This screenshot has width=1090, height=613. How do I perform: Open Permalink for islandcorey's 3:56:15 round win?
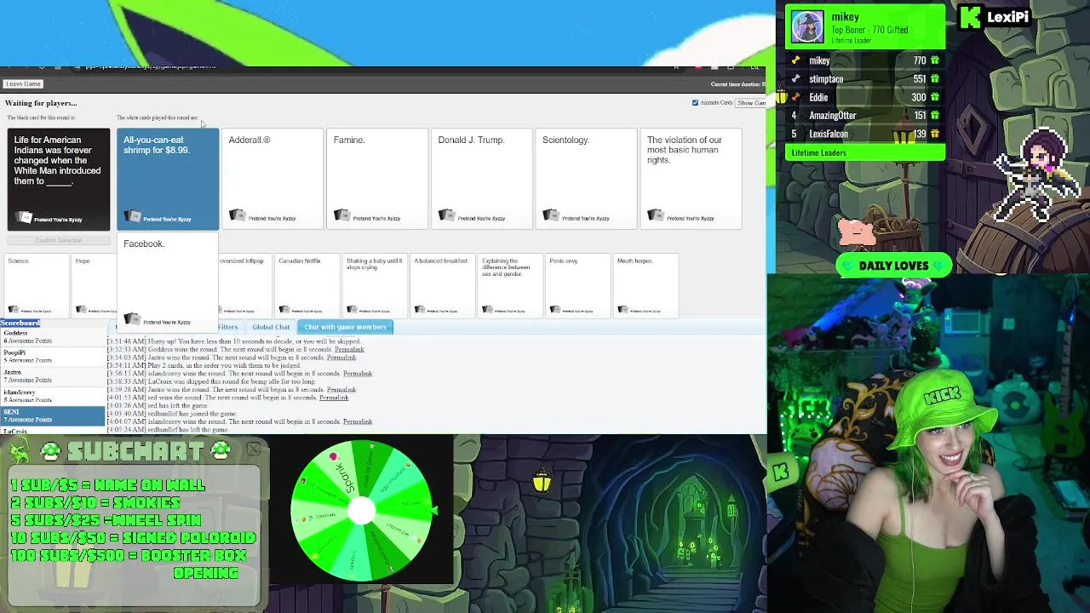pos(358,374)
